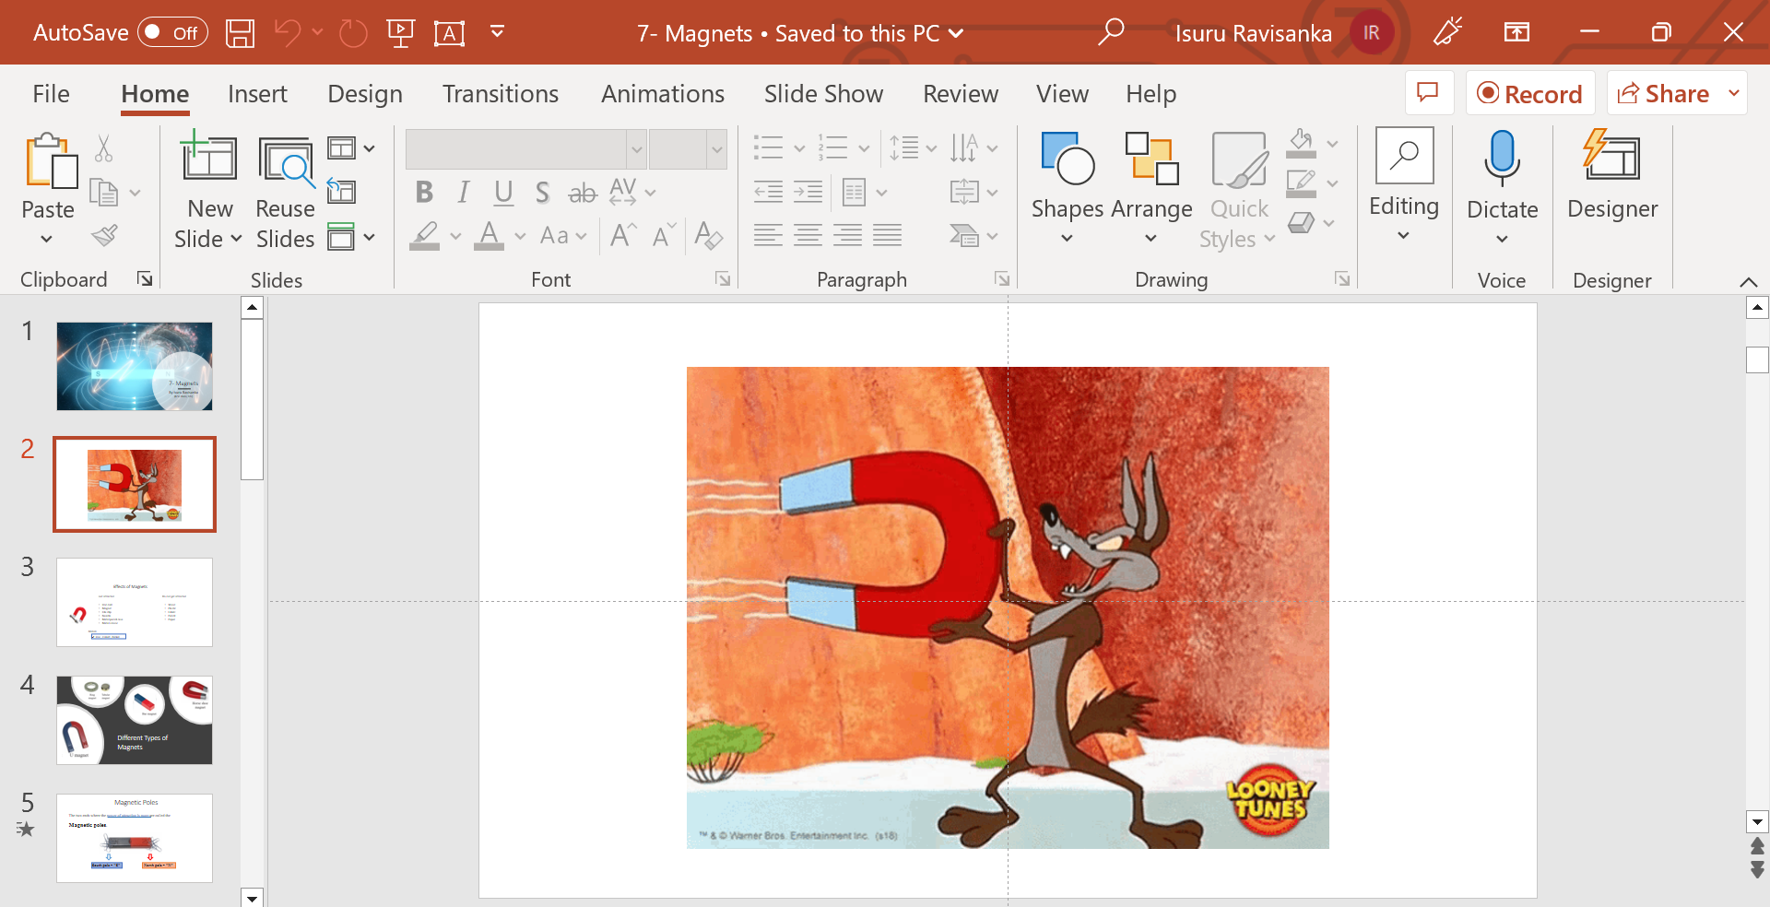This screenshot has height=907, width=1770.
Task: Switch to the Slide Show tab
Action: (823, 94)
